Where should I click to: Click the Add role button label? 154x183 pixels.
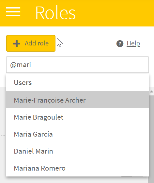[x=37, y=43]
